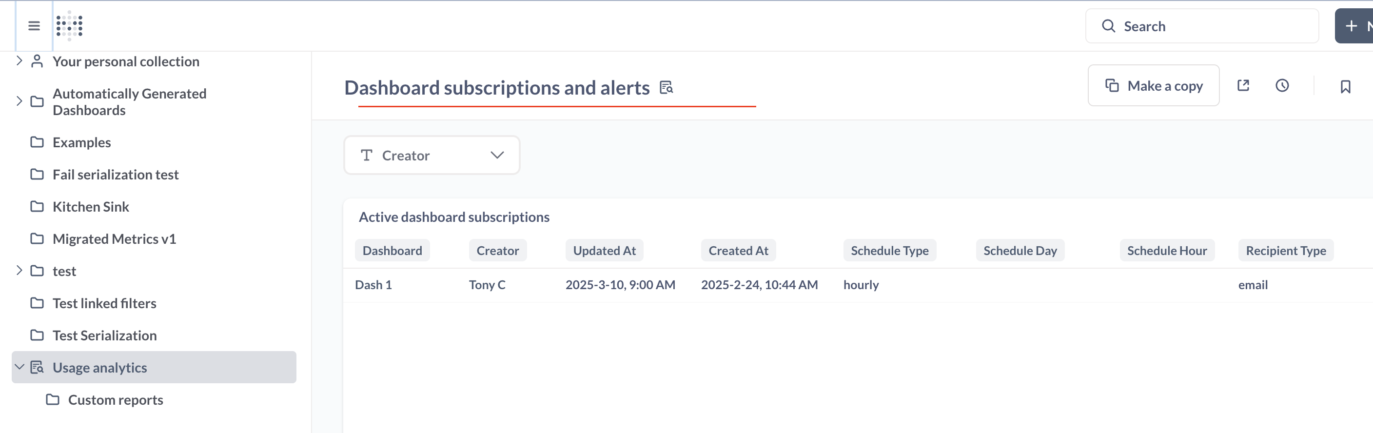Click the Creator filter chevron arrow

tap(497, 155)
